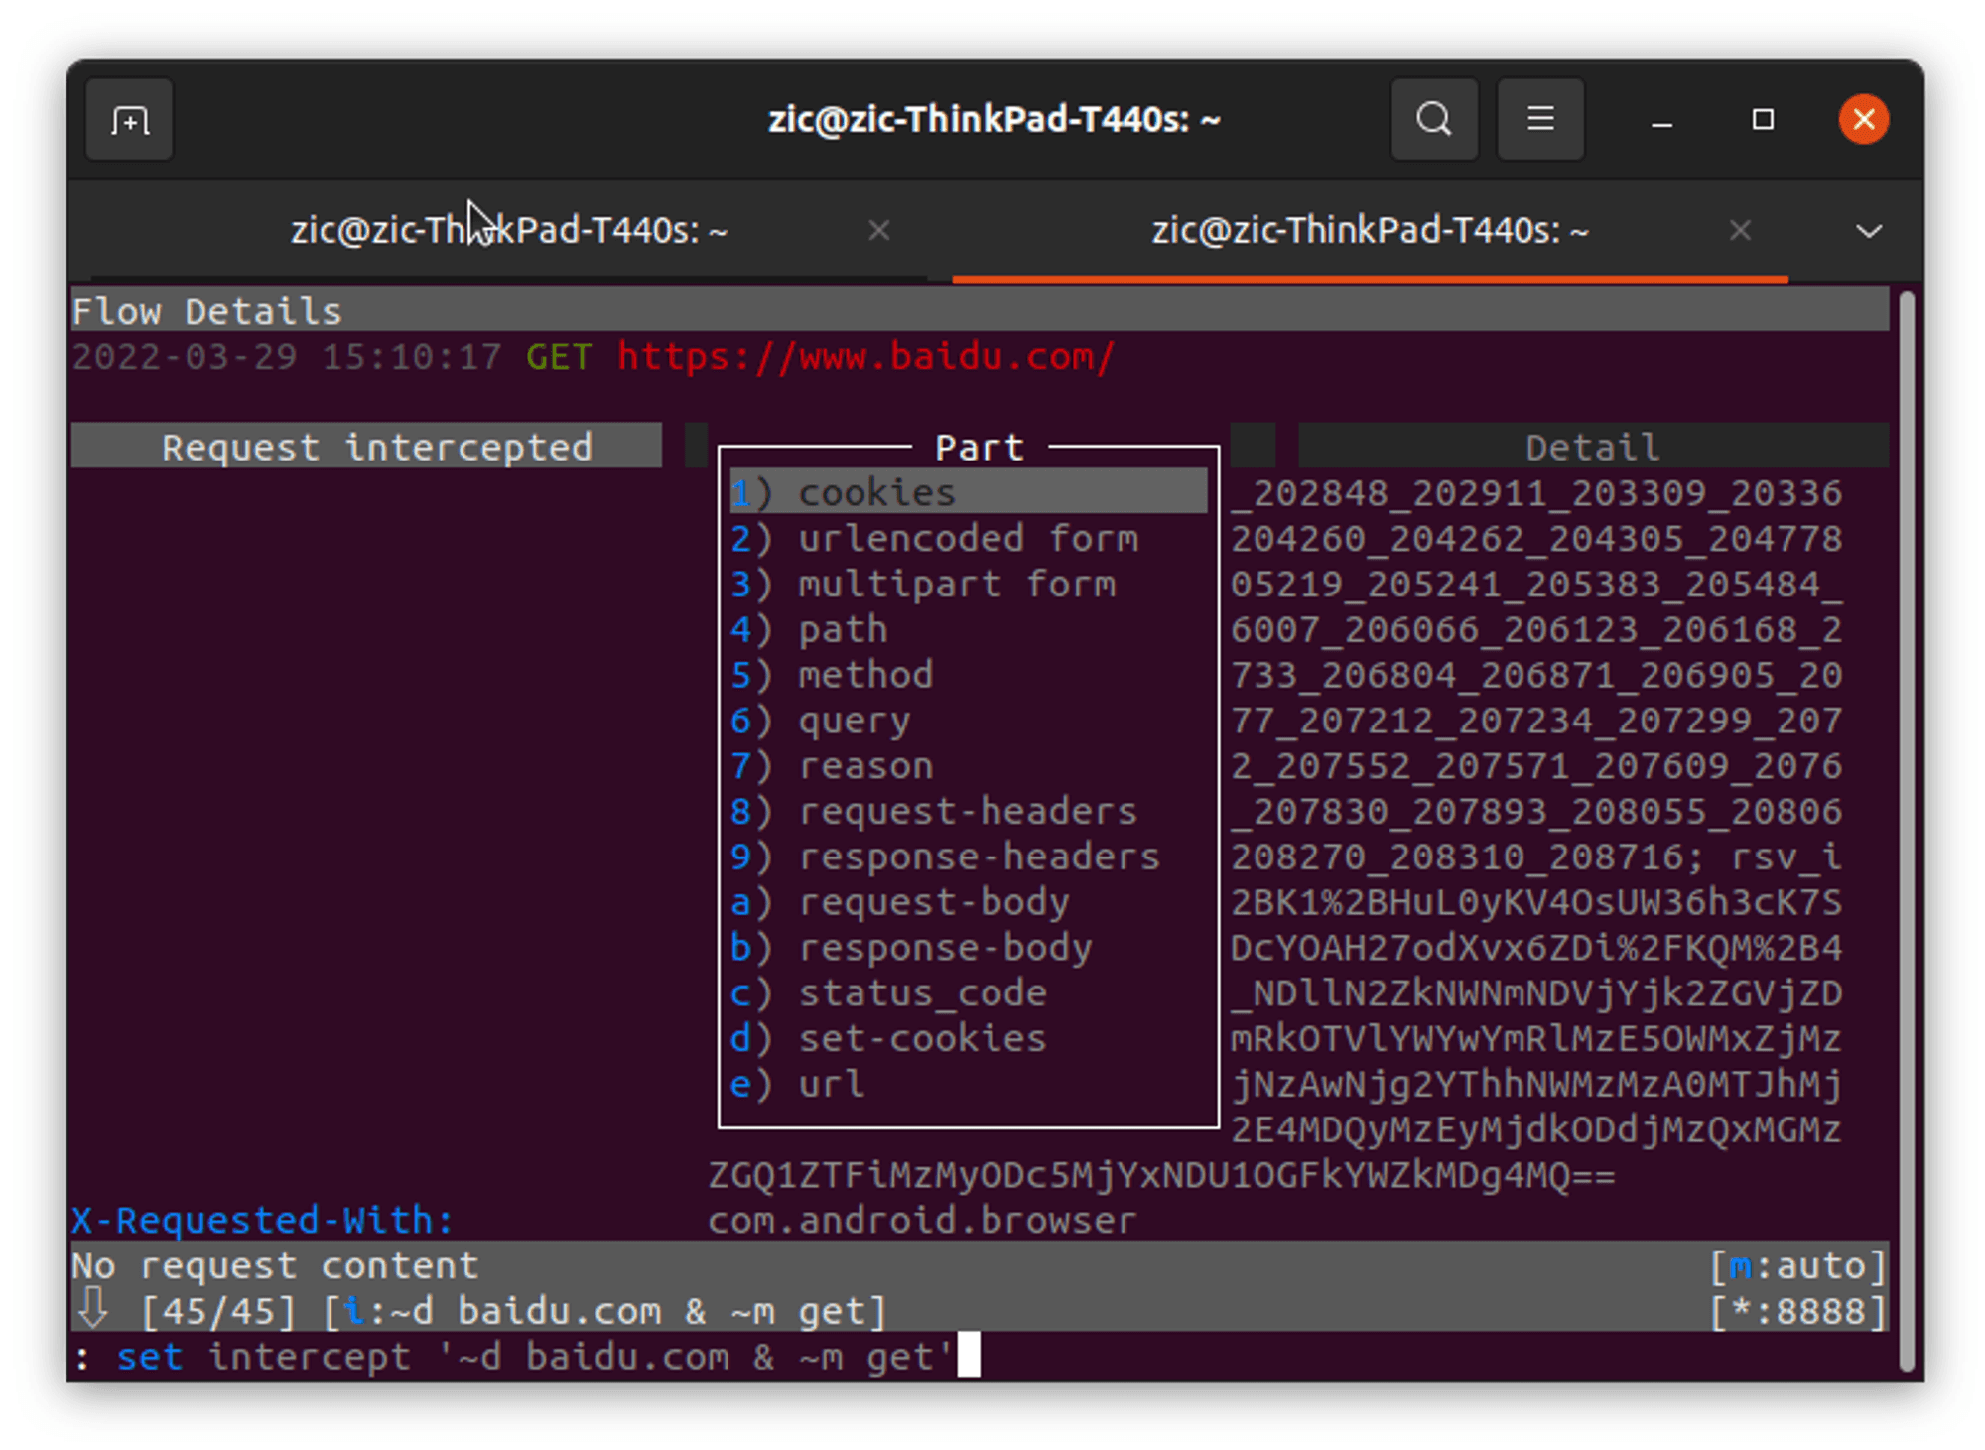Click the 'com.android.browser' header value
This screenshot has height=1450, width=1985.
922,1220
